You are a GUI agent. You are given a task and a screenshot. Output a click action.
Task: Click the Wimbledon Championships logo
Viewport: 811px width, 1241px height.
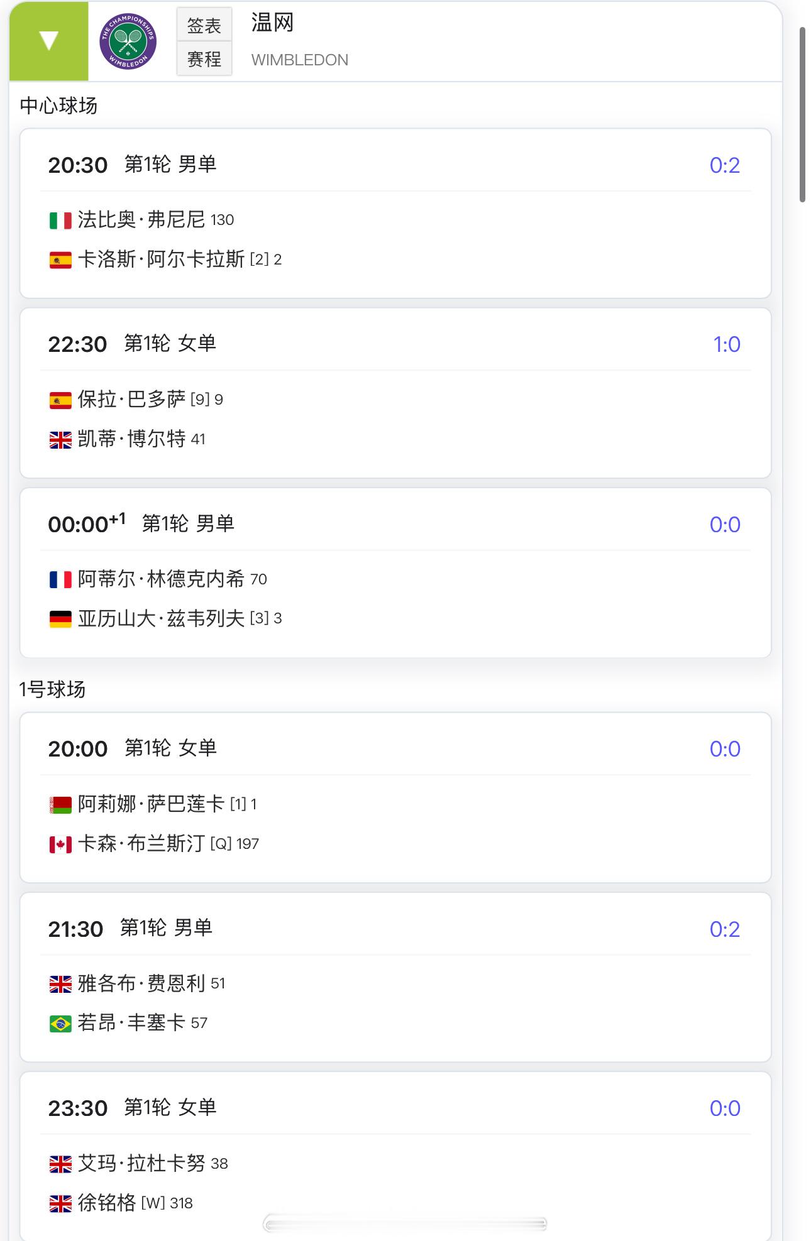pos(128,41)
